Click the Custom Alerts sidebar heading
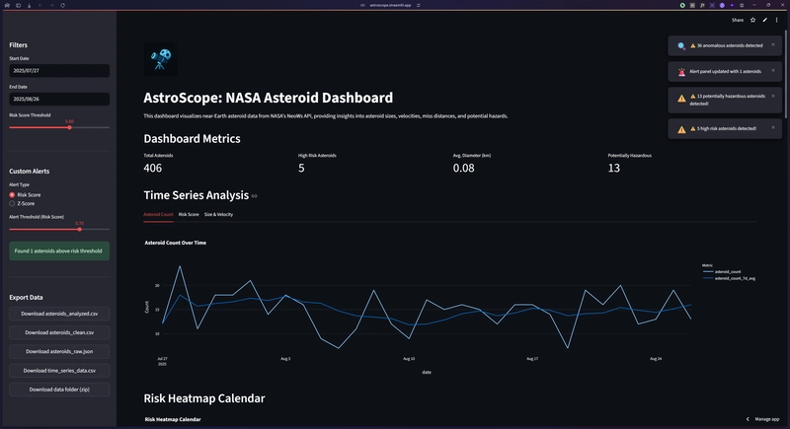The image size is (790, 429). [30, 172]
